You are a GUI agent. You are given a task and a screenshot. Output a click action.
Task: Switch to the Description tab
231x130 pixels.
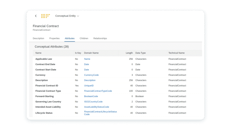point(39,38)
